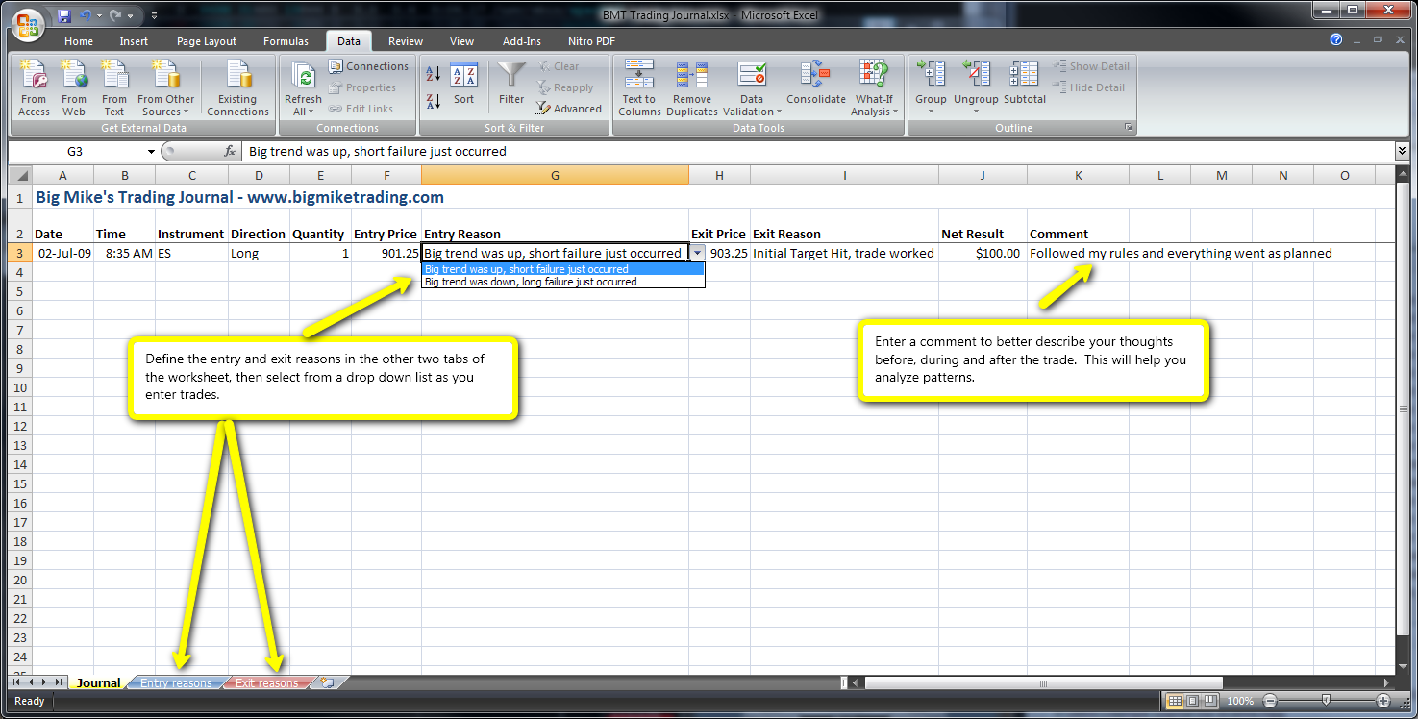The width and height of the screenshot is (1418, 719).
Task: Click the Consolidate tool
Action: click(816, 85)
